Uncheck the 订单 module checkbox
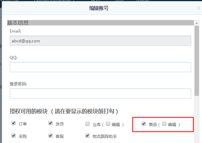Image resolution: width=202 pixels, height=143 pixels. point(14,123)
